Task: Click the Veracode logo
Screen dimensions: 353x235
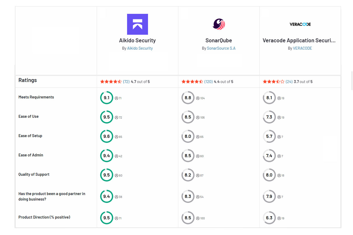Action: [300, 24]
